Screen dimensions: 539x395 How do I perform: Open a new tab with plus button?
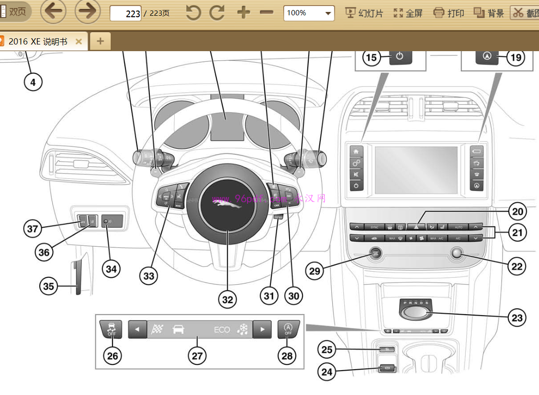[100, 42]
